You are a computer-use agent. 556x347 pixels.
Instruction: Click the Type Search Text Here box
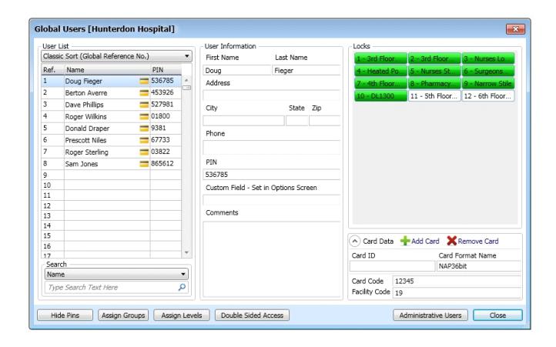pyautogui.click(x=116, y=287)
